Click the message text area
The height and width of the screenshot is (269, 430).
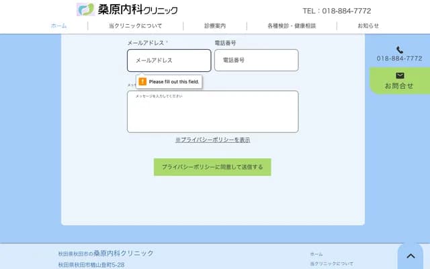[x=212, y=112]
